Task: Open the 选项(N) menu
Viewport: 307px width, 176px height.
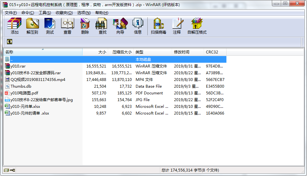Action: pyautogui.click(x=84, y=13)
